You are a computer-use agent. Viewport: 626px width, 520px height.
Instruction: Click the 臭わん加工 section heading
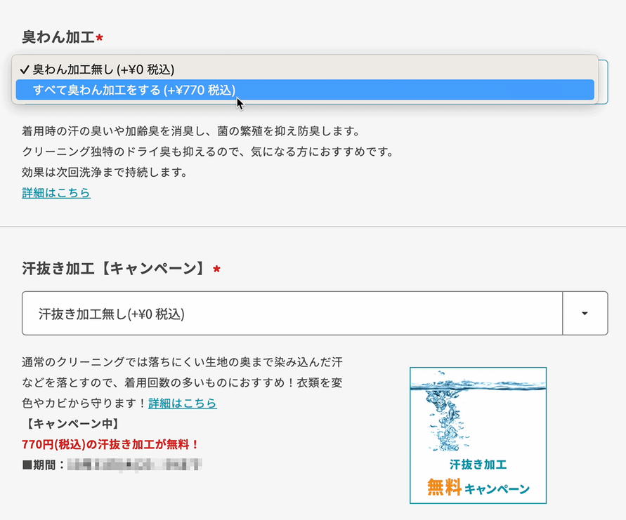tap(58, 36)
